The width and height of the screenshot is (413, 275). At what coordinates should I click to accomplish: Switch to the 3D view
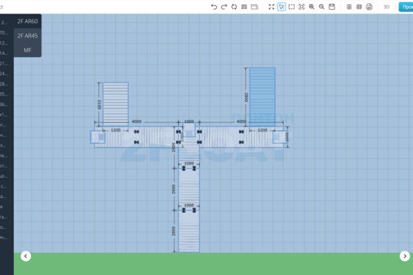pos(386,7)
